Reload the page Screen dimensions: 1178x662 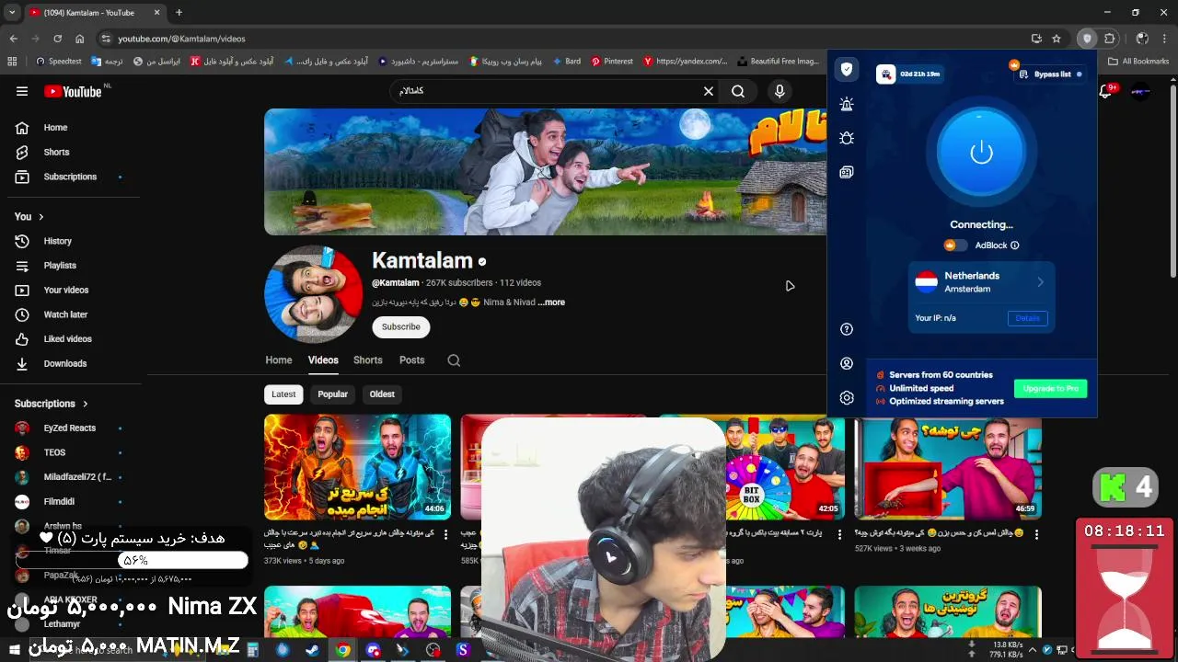pos(57,39)
